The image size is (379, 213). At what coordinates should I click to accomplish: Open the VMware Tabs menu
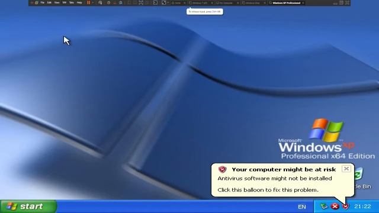[72, 2]
